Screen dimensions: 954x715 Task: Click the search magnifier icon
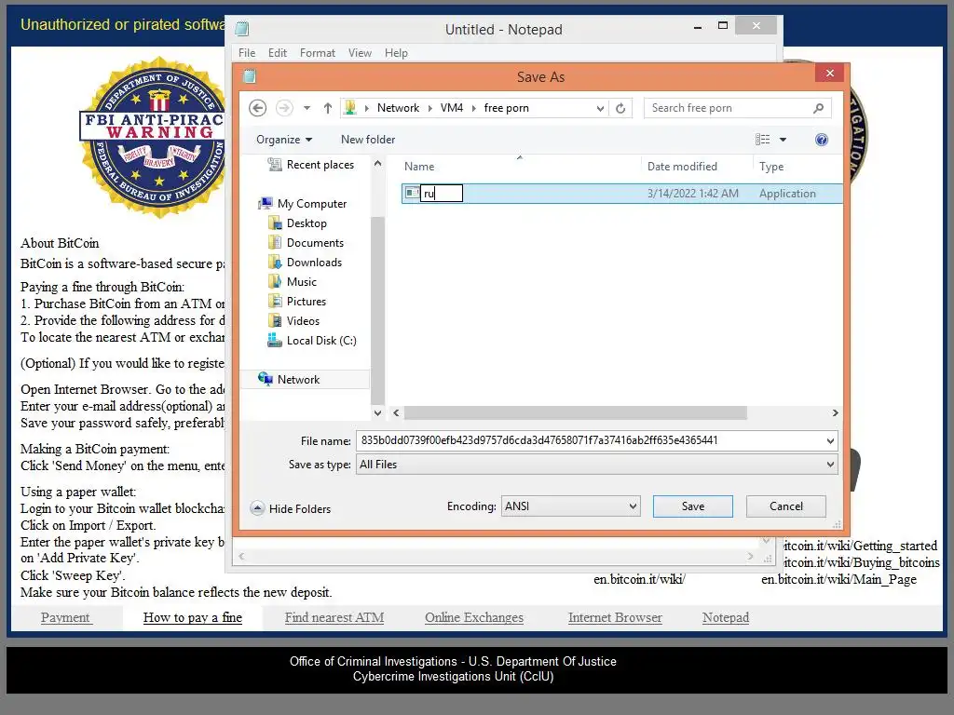pos(818,108)
